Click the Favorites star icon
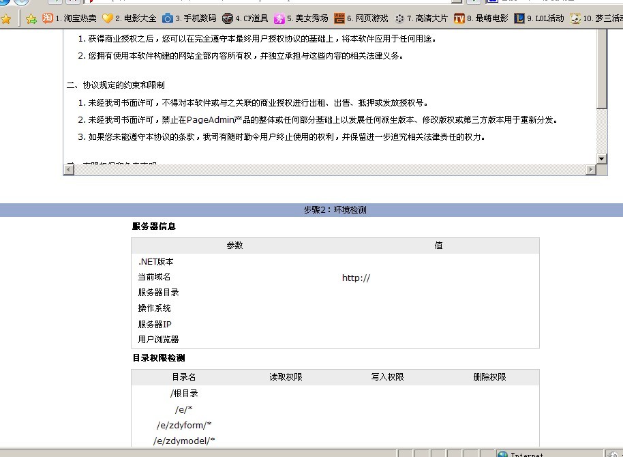Image resolution: width=623 pixels, height=457 pixels. [x=6, y=18]
